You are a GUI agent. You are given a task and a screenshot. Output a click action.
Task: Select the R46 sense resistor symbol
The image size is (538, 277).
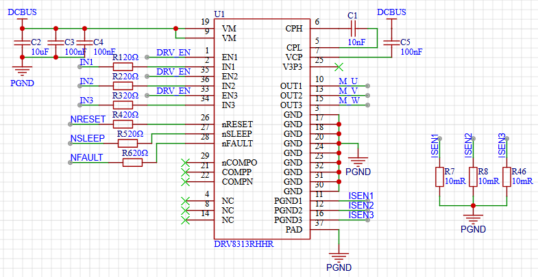tap(506, 176)
